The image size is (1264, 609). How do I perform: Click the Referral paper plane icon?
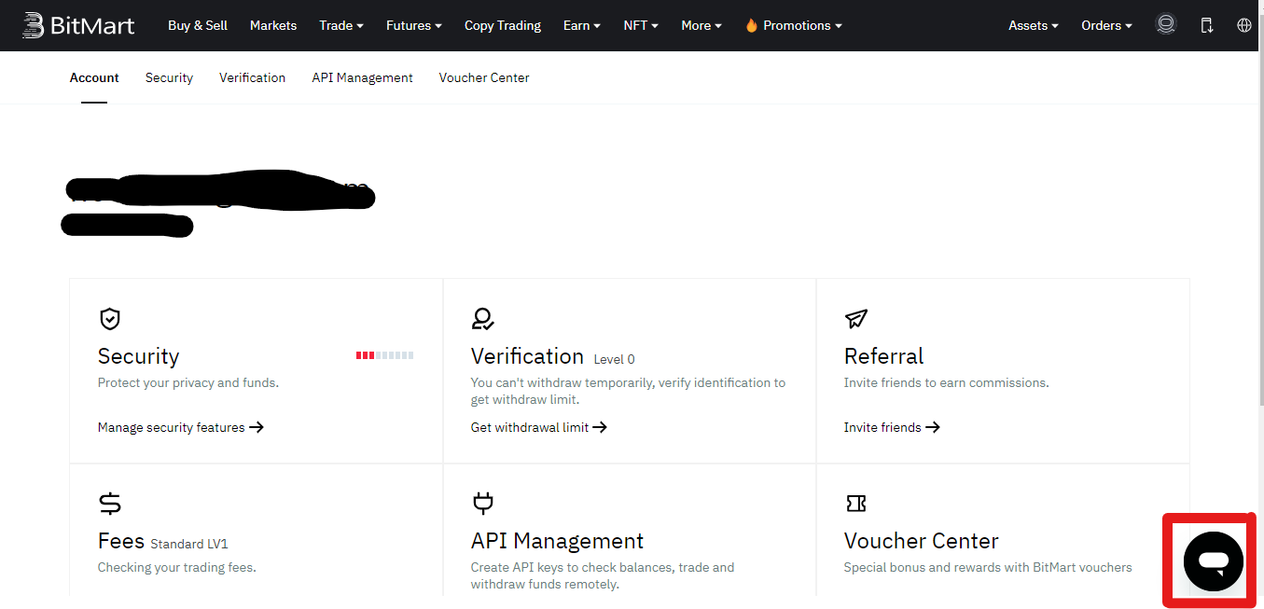tap(855, 319)
